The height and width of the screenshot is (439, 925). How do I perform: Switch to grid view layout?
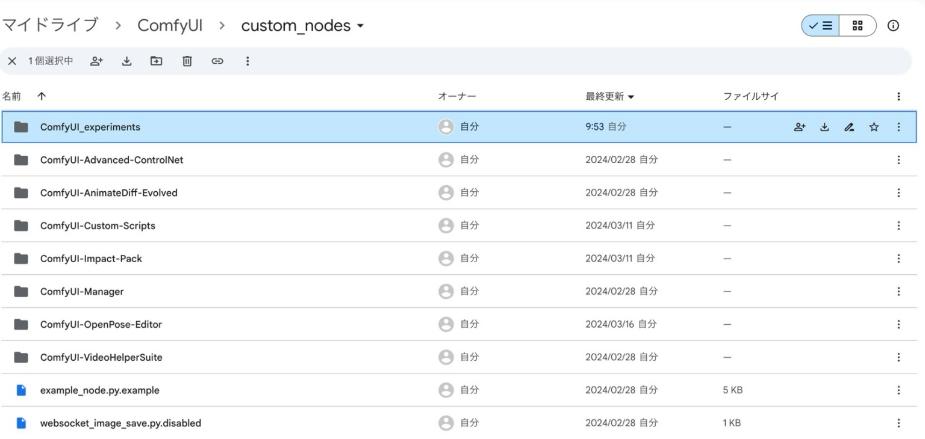point(858,25)
